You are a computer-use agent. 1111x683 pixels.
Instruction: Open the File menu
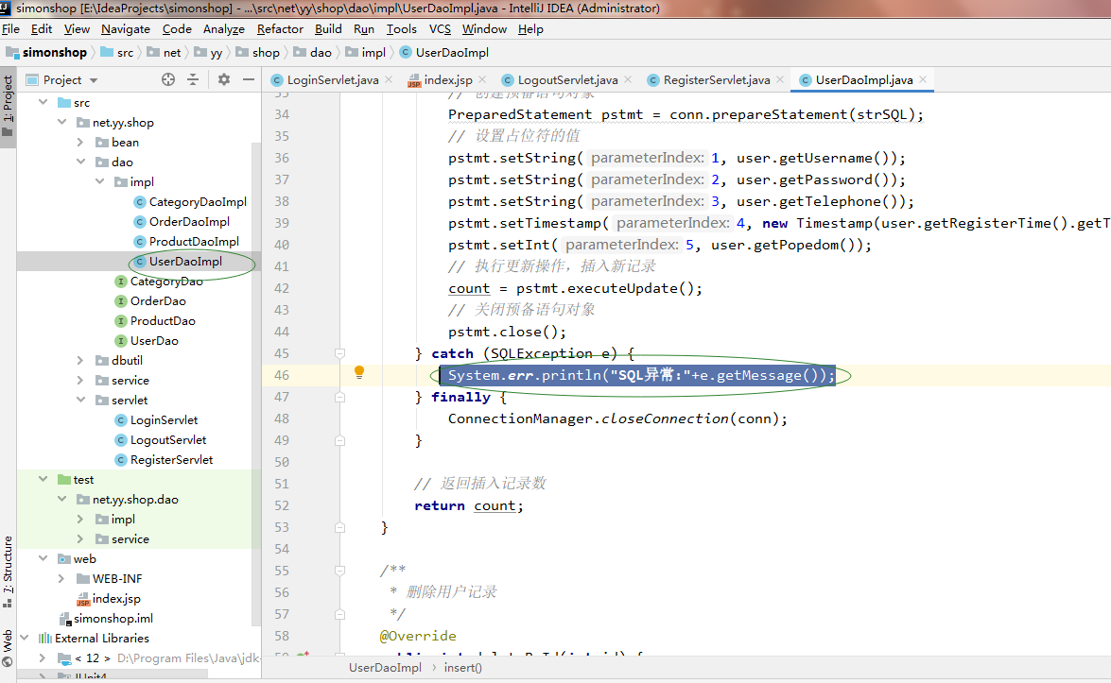(10, 29)
